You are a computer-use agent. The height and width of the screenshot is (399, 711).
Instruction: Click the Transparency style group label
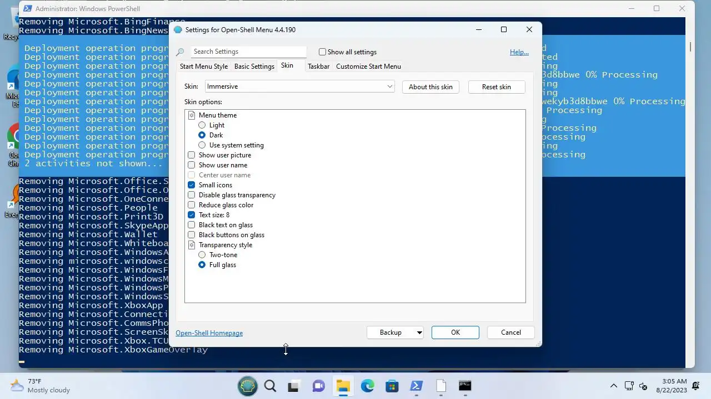[226, 245]
